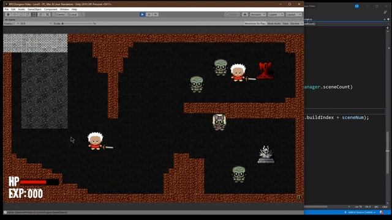Advance one frame with Step button
Screen dimensions: 392x220
155,15
